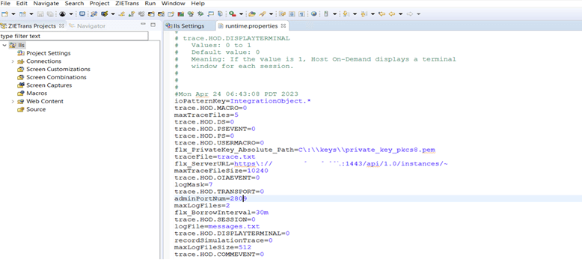Image resolution: width=582 pixels, height=280 pixels.
Task: Click the logFile=messages.txt line
Action: (217, 227)
